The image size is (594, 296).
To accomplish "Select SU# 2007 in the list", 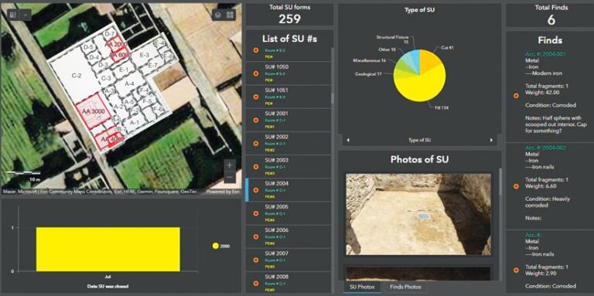I will click(x=288, y=260).
